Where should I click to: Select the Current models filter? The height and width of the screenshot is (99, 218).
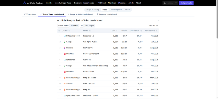(63, 26)
